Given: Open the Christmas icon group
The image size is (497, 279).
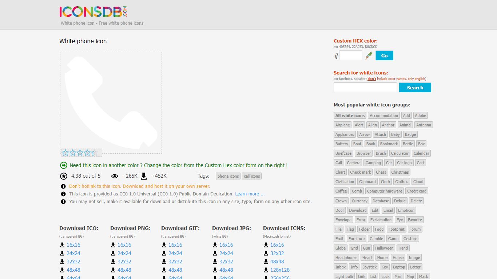Looking at the screenshot, I should tap(400, 172).
